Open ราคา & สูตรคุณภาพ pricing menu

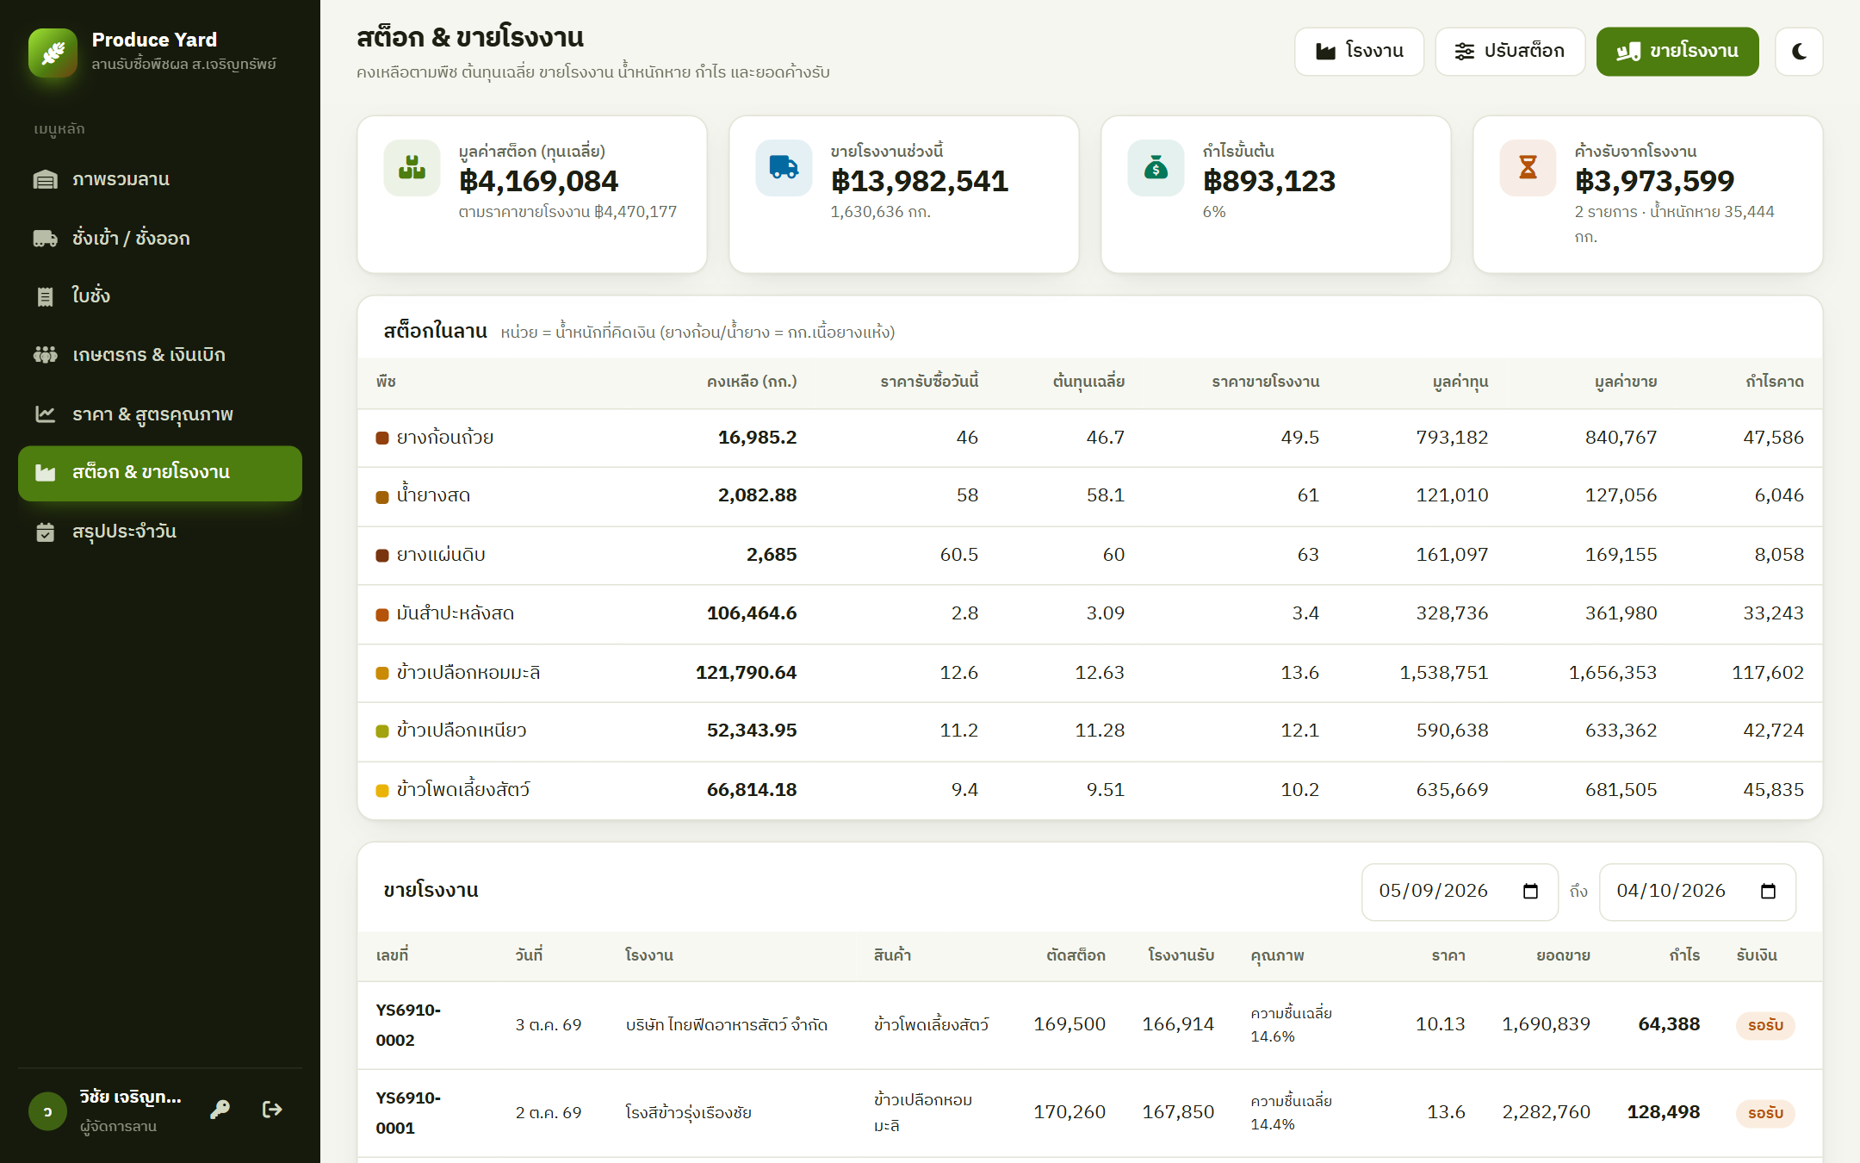tap(160, 414)
